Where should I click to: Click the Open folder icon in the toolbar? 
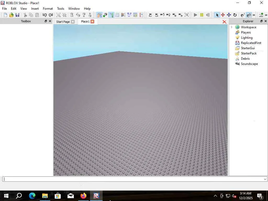tap(12, 15)
